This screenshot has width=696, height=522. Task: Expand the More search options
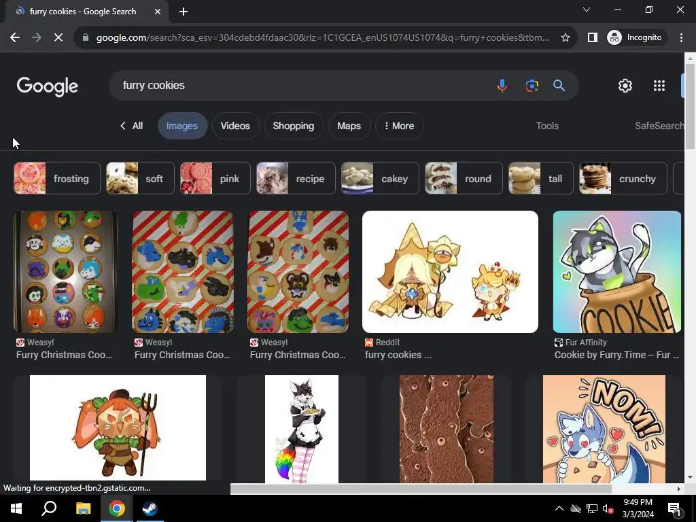coord(399,126)
